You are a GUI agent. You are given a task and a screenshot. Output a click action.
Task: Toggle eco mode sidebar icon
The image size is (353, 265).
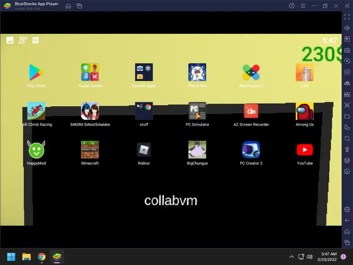(x=347, y=171)
